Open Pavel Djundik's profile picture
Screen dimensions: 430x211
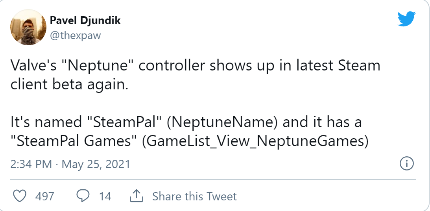[28, 27]
